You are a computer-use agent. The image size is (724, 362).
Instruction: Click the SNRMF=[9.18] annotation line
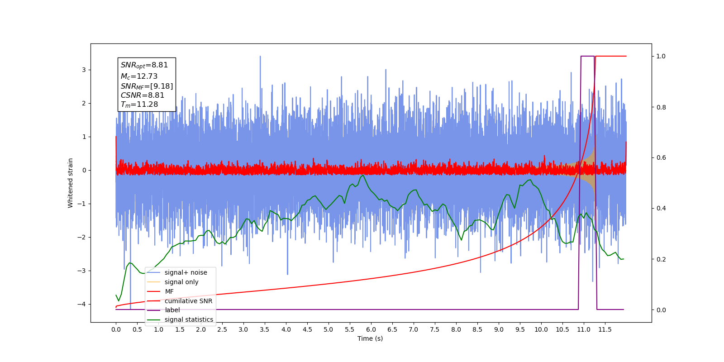147,86
